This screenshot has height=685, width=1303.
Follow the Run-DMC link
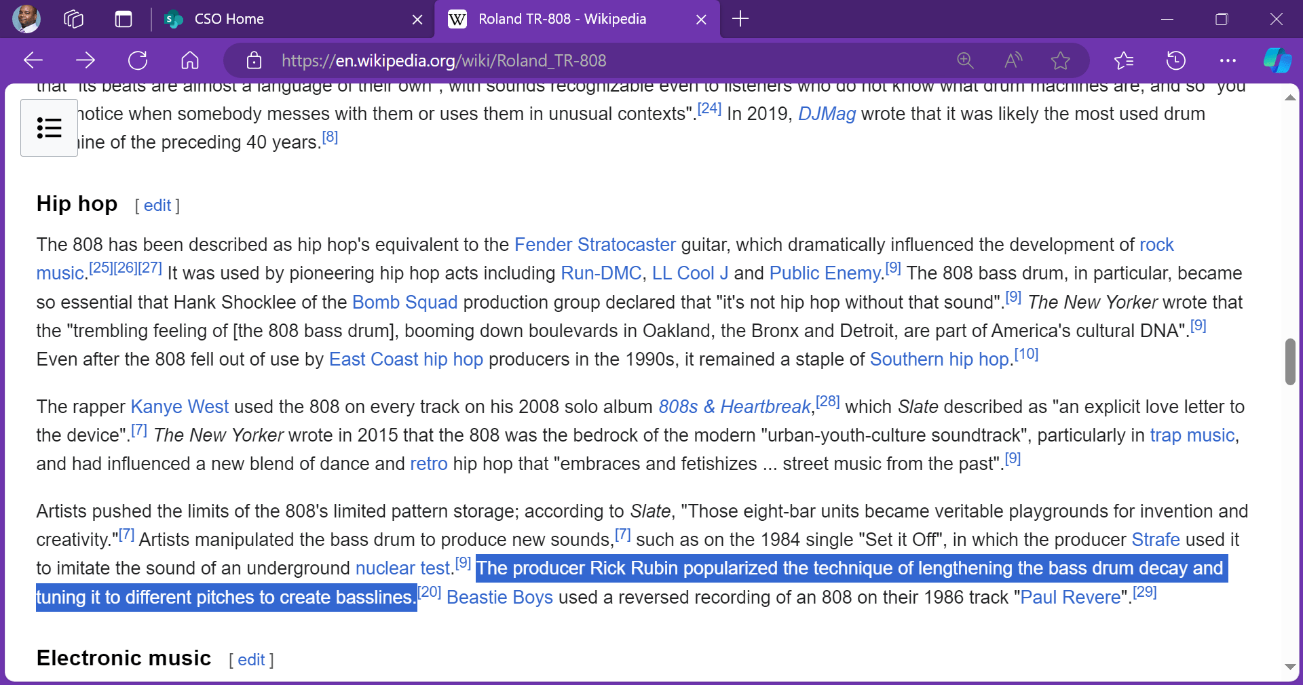601,273
